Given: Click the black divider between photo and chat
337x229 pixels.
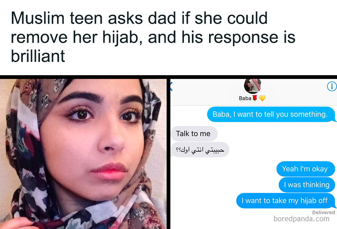Looking at the screenshot, I should [x=168, y=154].
